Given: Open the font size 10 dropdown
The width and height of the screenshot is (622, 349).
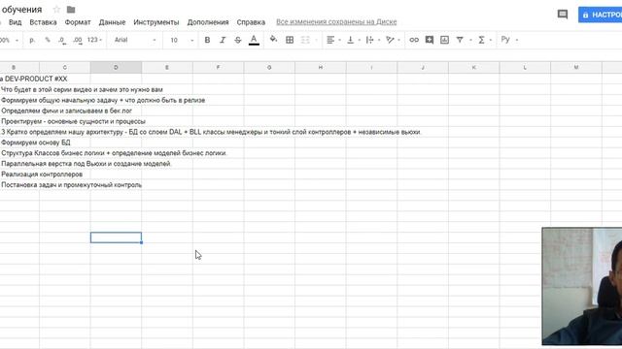Looking at the screenshot, I should pyautogui.click(x=182, y=40).
